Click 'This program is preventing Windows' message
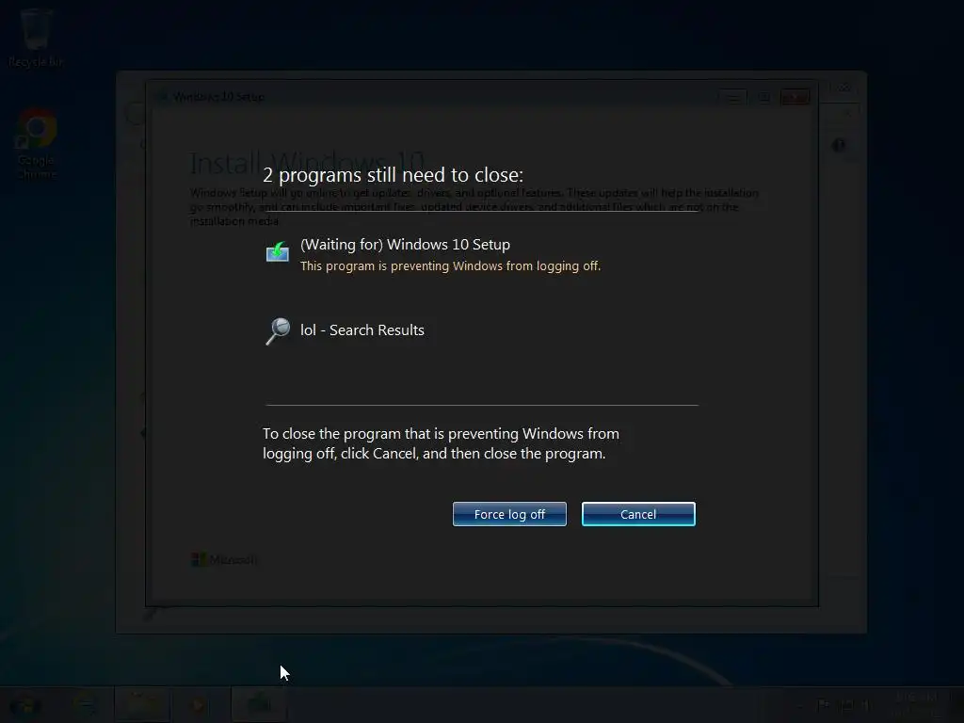The height and width of the screenshot is (723, 964). pos(450,266)
